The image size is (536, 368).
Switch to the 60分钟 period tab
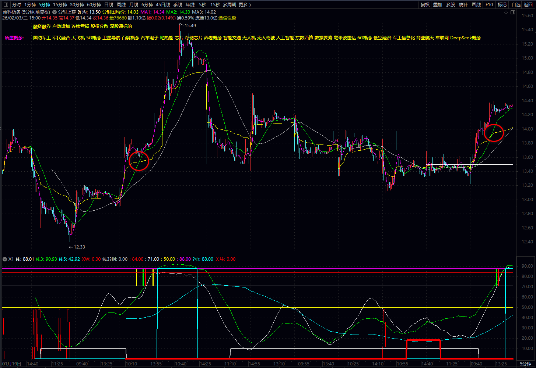(94, 5)
